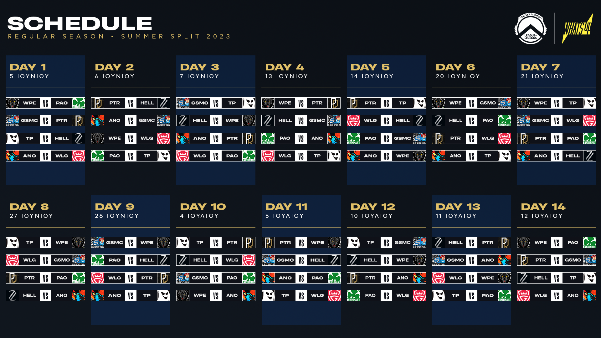
Task: Click VS badge in Day 12 TP vs GSMC
Action: click(386, 243)
